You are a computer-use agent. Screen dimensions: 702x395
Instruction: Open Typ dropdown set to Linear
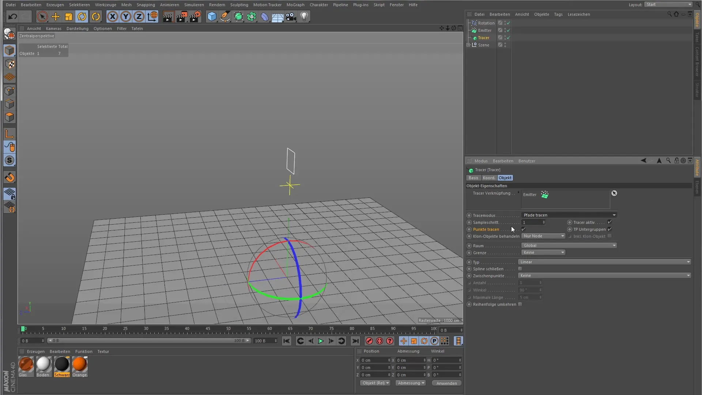point(605,262)
